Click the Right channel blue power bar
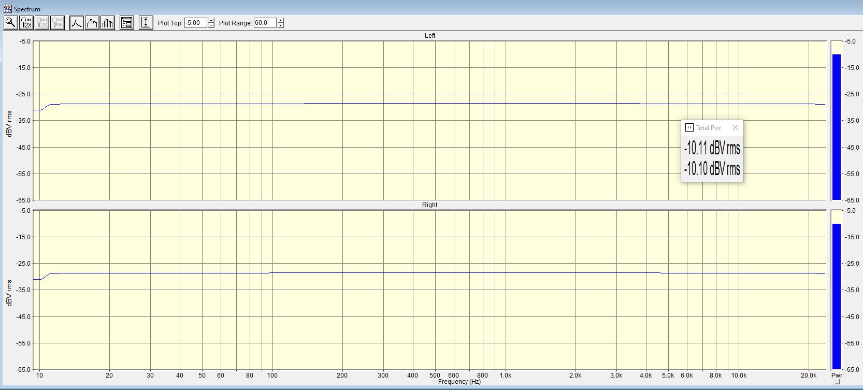863x390 pixels. coord(837,296)
